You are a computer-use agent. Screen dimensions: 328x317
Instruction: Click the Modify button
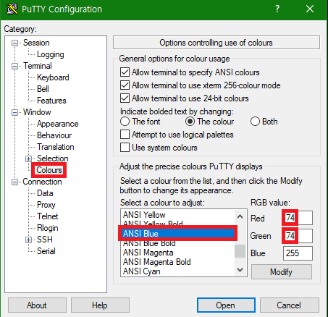(x=282, y=272)
